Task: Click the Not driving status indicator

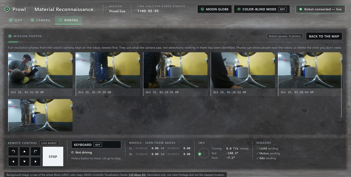Action: tap(82, 152)
